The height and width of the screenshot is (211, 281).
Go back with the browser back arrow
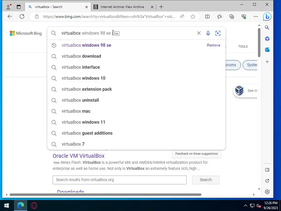click(x=10, y=16)
